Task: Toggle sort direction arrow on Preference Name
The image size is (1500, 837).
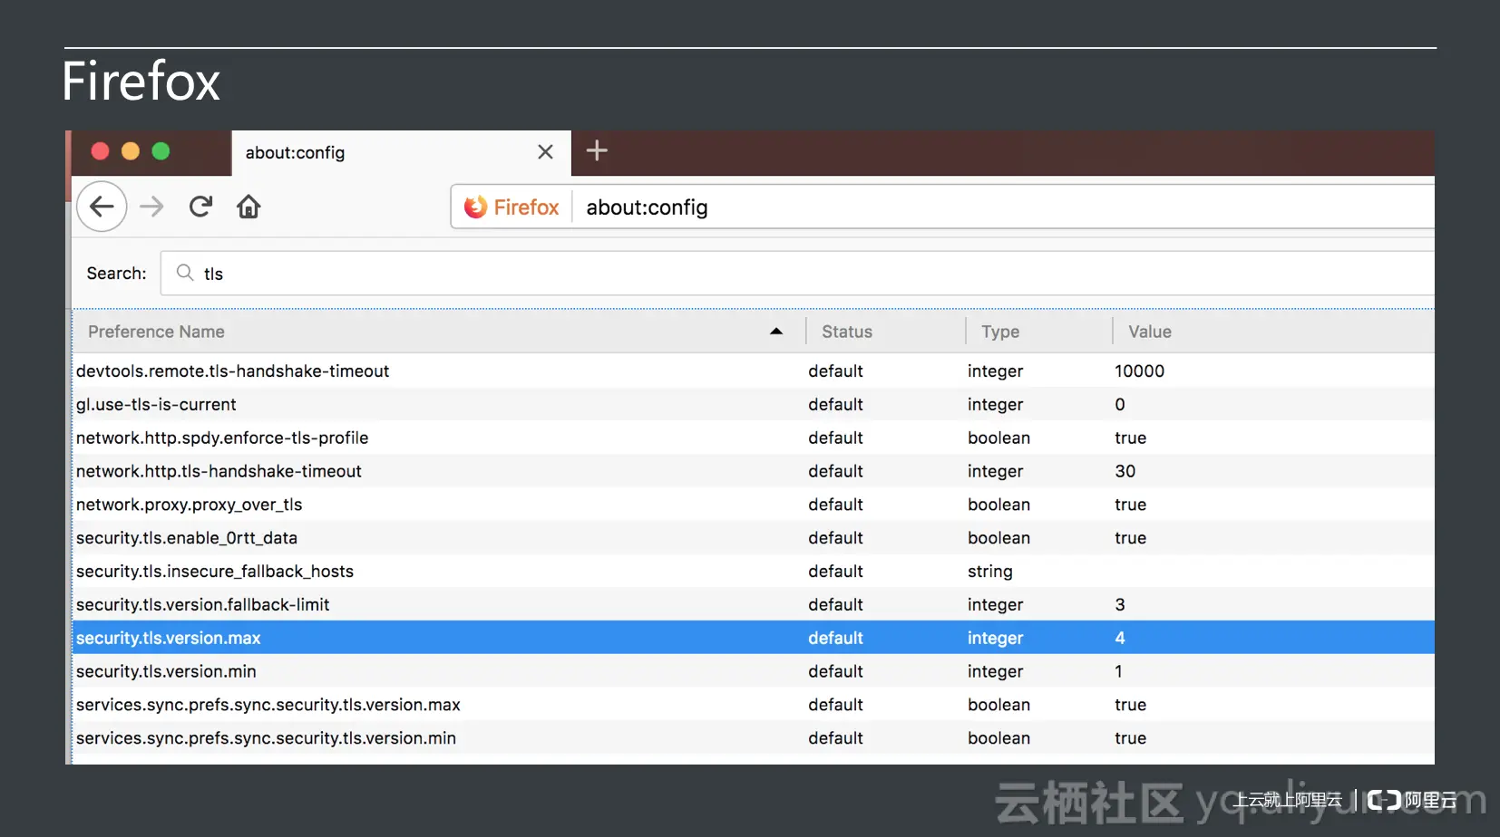Action: click(776, 332)
